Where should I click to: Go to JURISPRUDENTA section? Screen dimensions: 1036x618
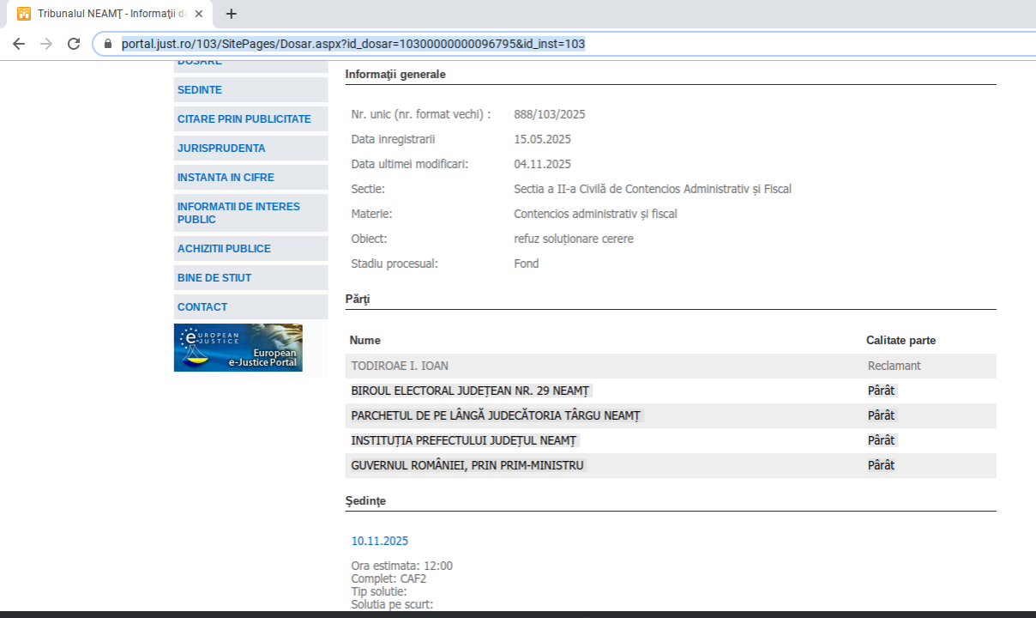(221, 148)
